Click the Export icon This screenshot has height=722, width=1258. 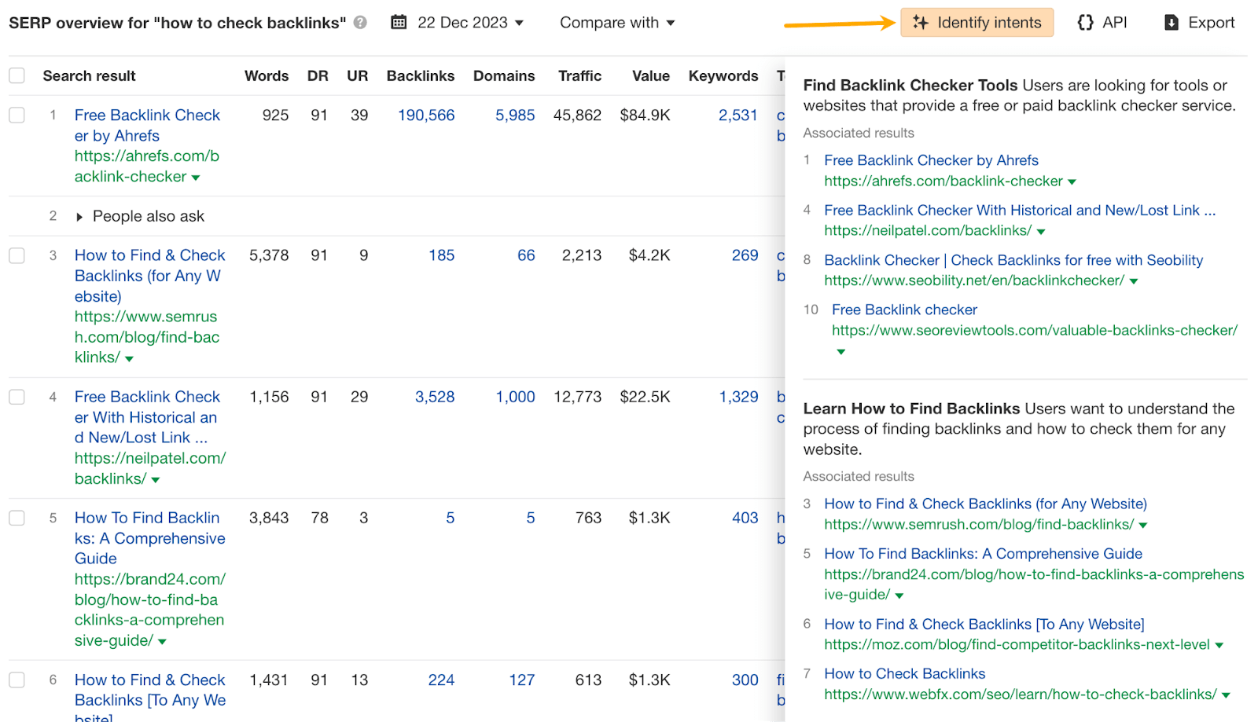1171,22
